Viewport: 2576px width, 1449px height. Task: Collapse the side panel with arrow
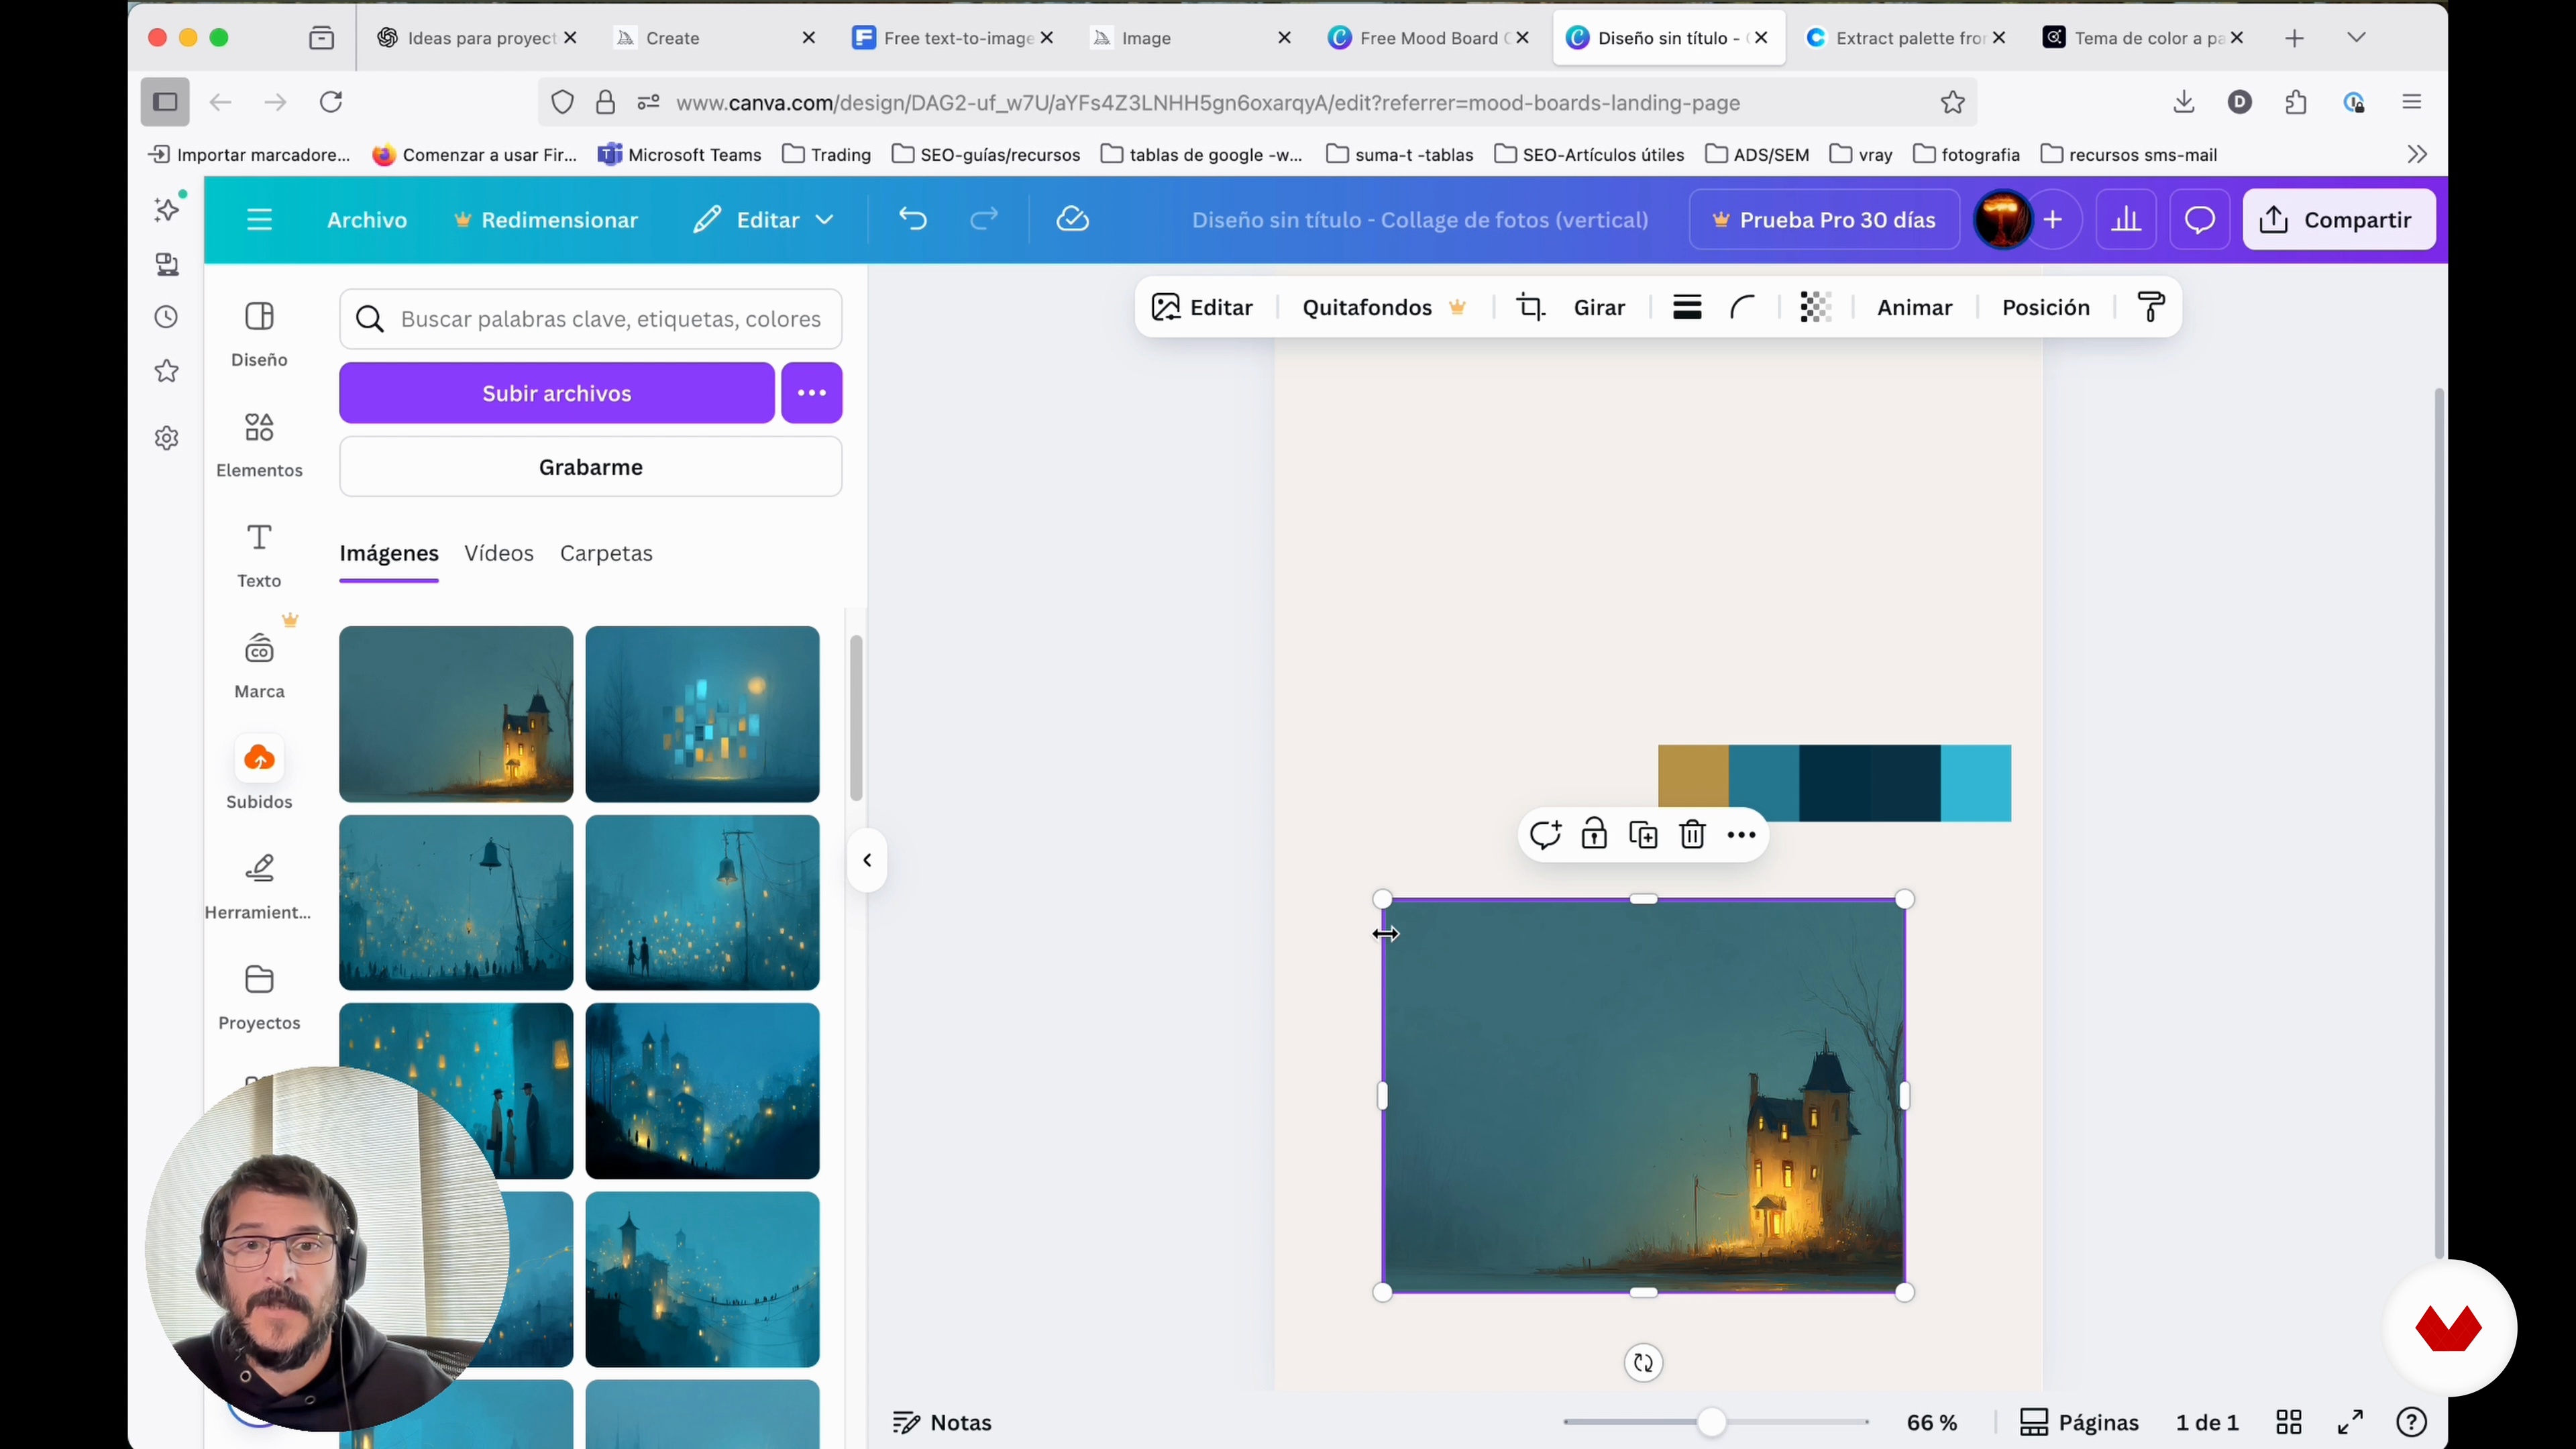click(x=867, y=860)
